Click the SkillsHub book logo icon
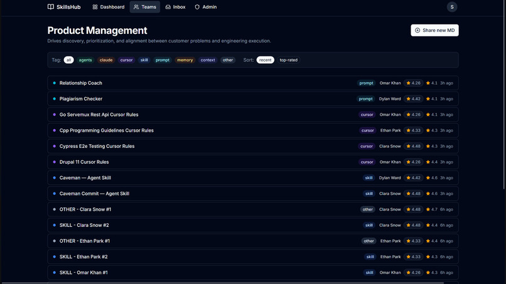The image size is (506, 284). click(x=51, y=7)
